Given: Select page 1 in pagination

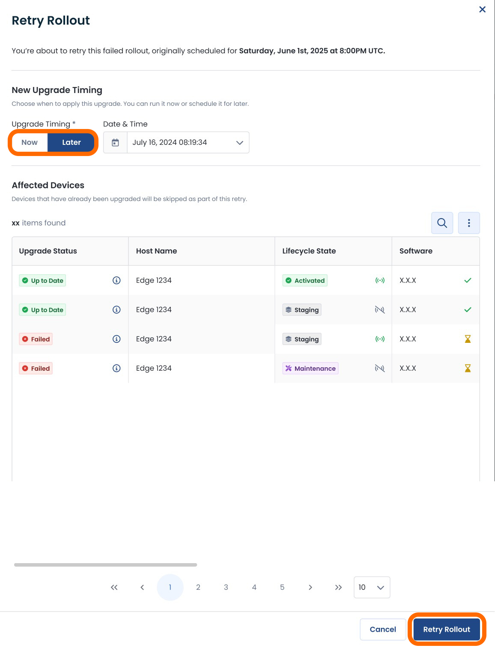Looking at the screenshot, I should [170, 587].
